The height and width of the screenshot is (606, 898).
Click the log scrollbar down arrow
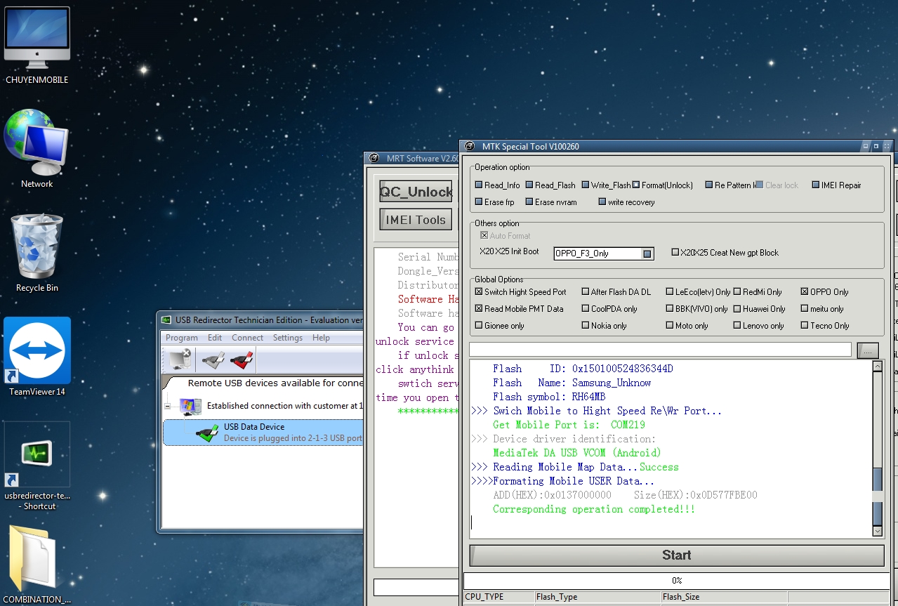(878, 532)
